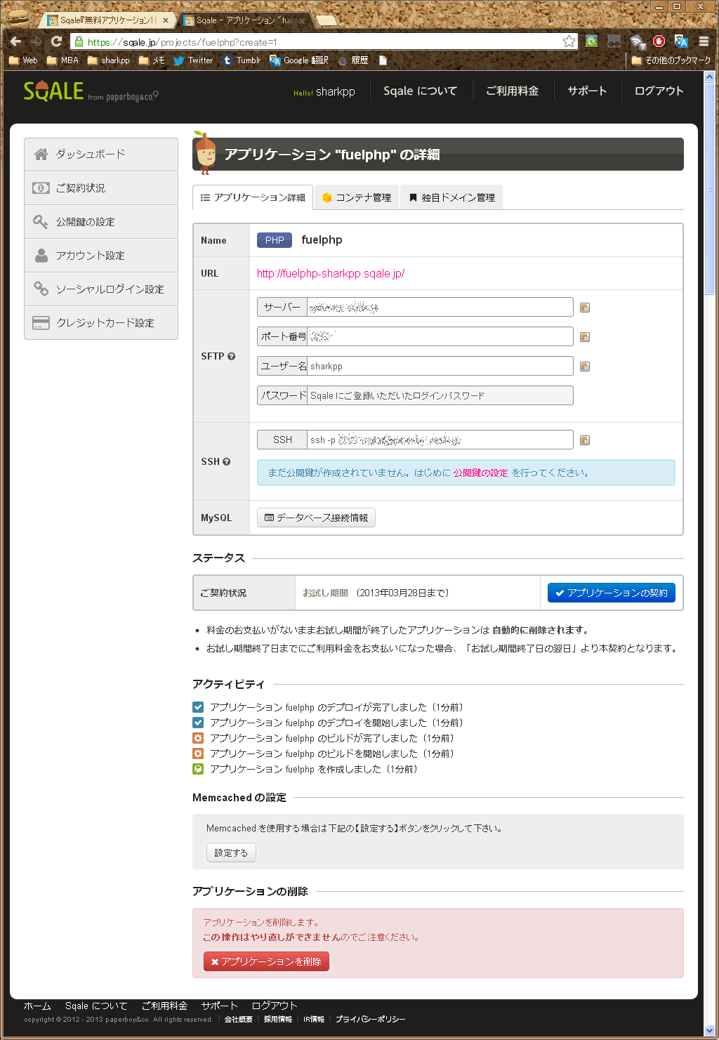Open プライバシーポリシー in the footer
Image resolution: width=719 pixels, height=1040 pixels.
[x=370, y=1019]
